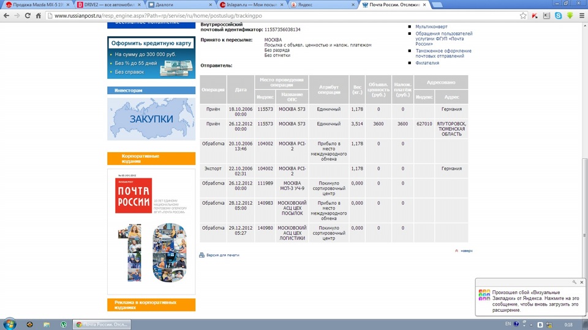Switch to Продажа Mazda MX-5 tab
Viewport: 588px width, 330px height.
coord(38,4)
